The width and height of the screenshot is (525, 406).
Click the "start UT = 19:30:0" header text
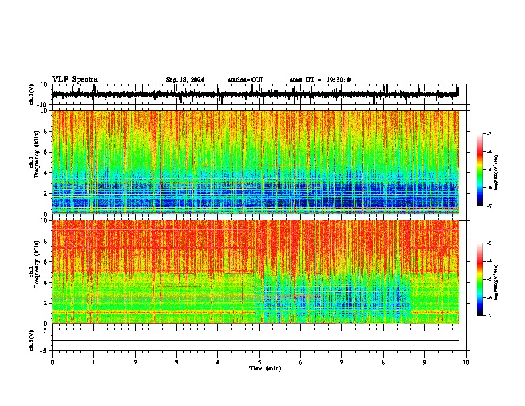coord(320,80)
